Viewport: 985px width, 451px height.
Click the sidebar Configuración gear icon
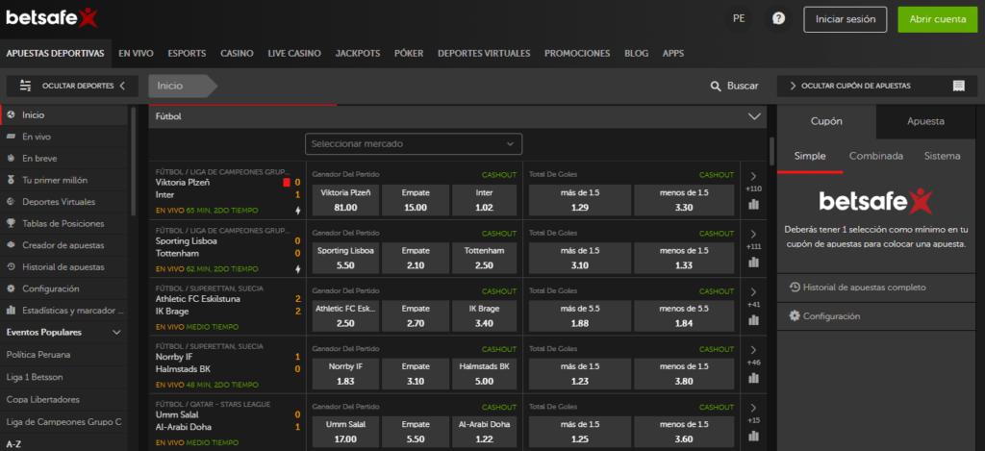click(11, 288)
